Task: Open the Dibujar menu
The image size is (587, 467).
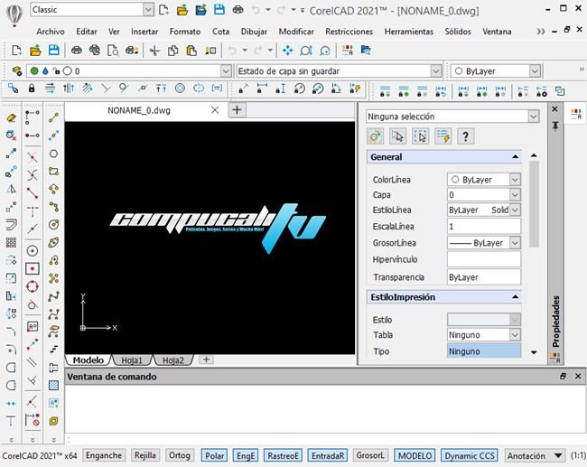Action: coord(254,32)
